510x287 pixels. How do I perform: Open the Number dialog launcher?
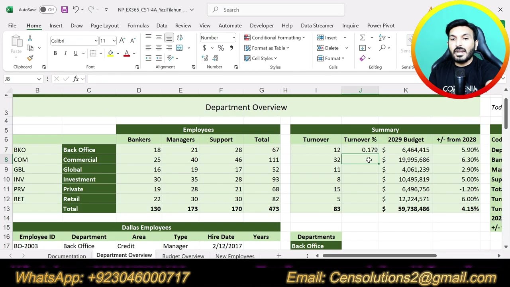pos(236,67)
